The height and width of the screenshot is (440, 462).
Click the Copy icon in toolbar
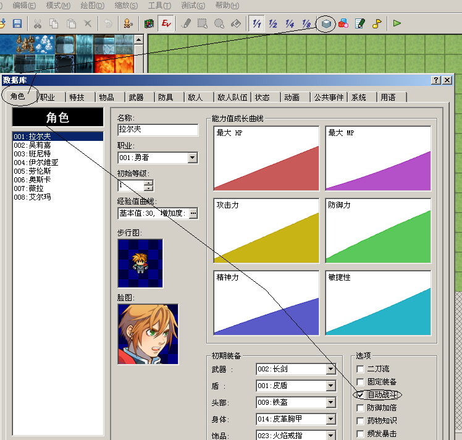pyautogui.click(x=54, y=23)
